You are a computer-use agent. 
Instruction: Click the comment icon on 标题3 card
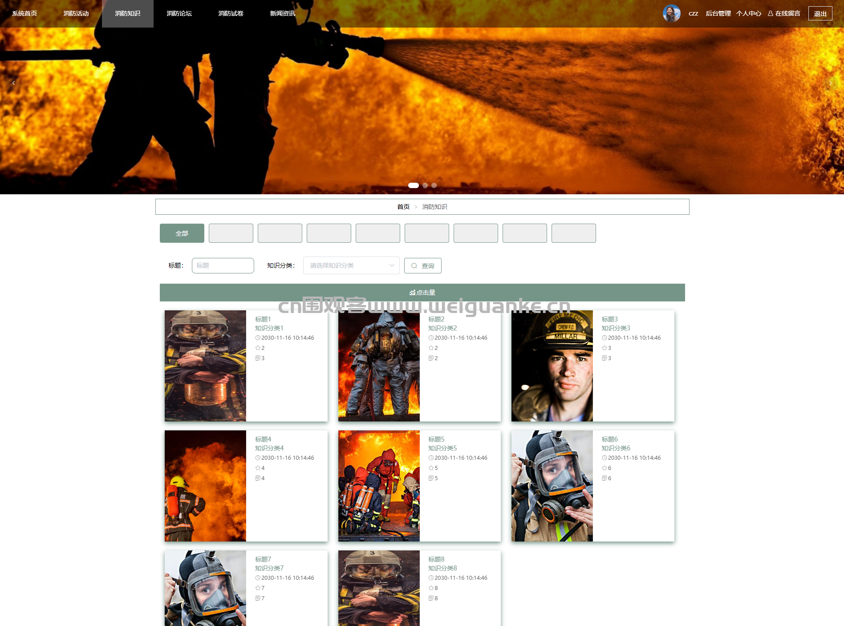point(605,358)
